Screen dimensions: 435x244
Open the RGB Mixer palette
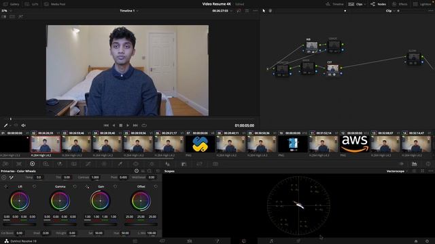pyautogui.click(x=60, y=164)
